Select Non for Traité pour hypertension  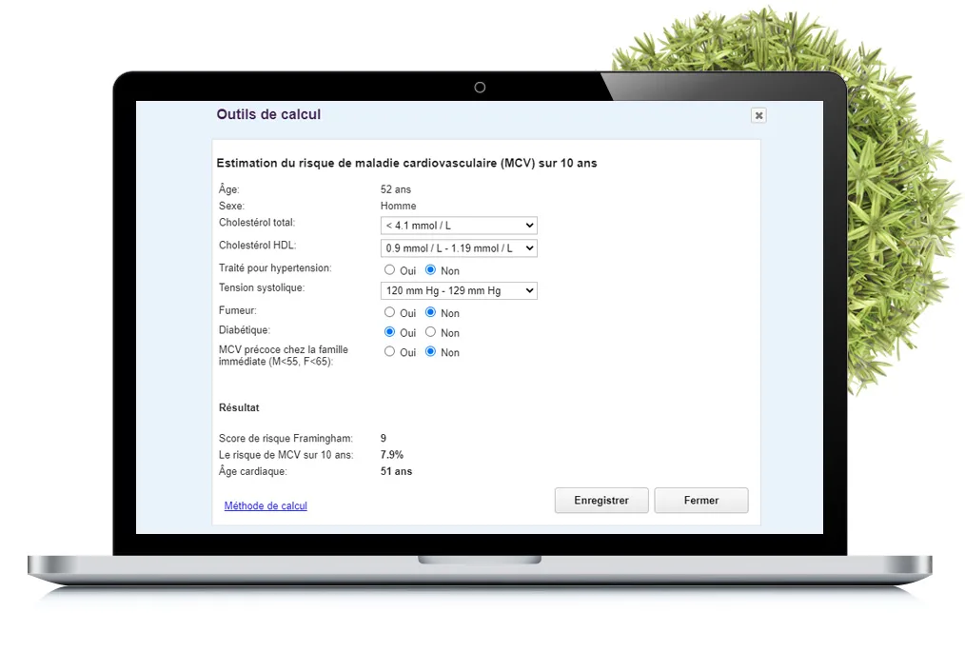(431, 270)
